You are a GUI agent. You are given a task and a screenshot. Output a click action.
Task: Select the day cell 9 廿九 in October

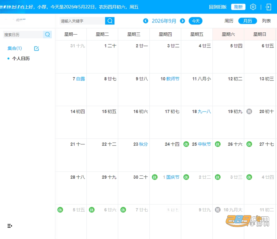(x=197, y=222)
